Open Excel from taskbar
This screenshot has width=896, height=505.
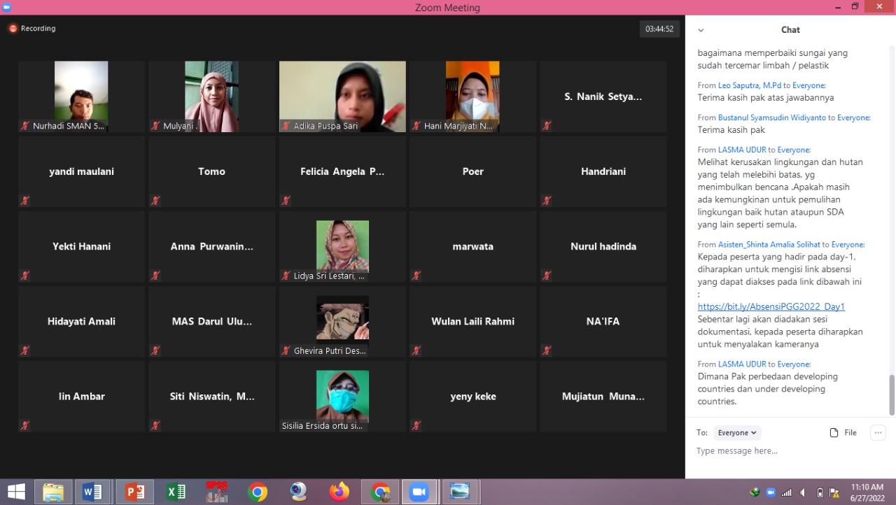click(176, 492)
